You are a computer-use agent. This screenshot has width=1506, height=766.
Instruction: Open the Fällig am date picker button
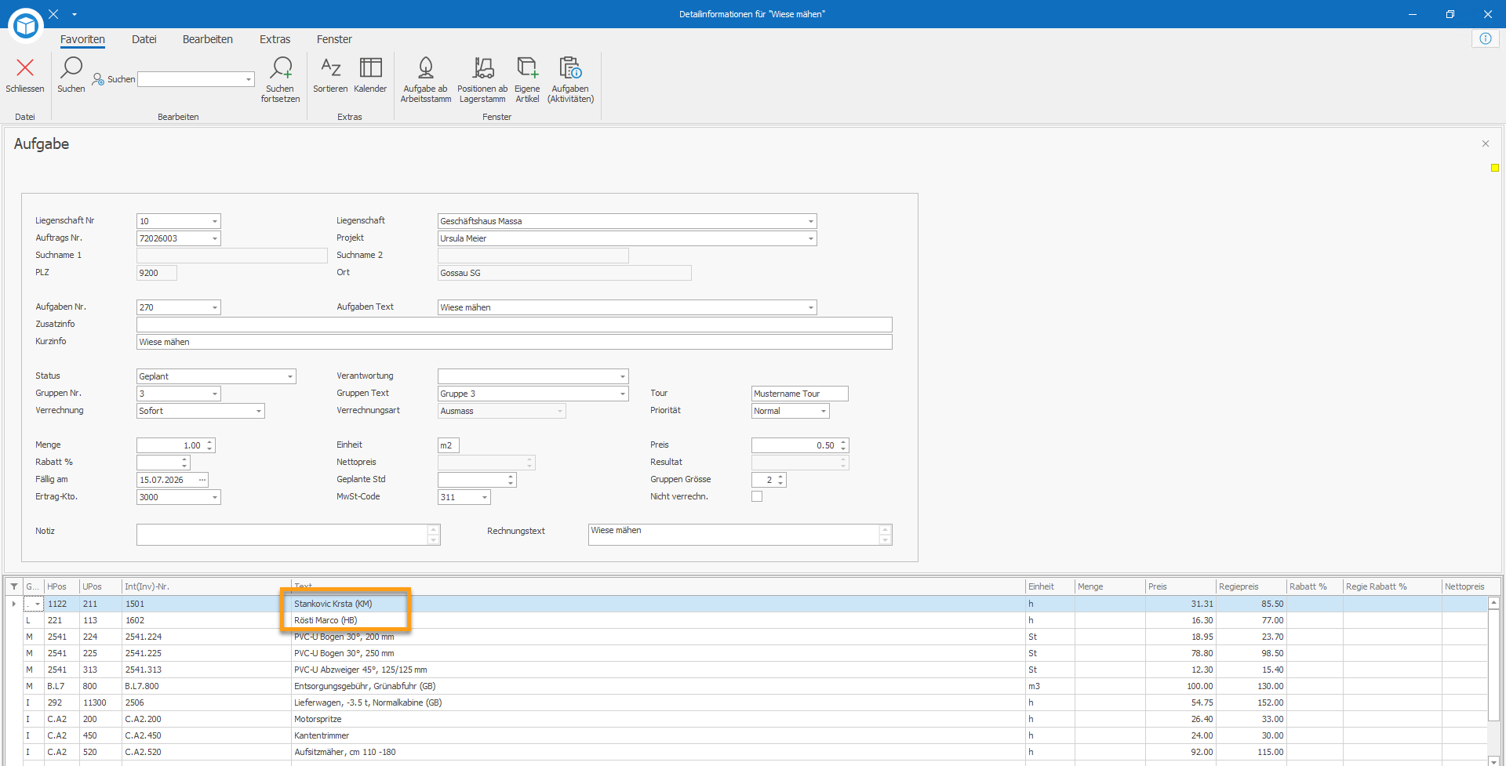tap(202, 480)
